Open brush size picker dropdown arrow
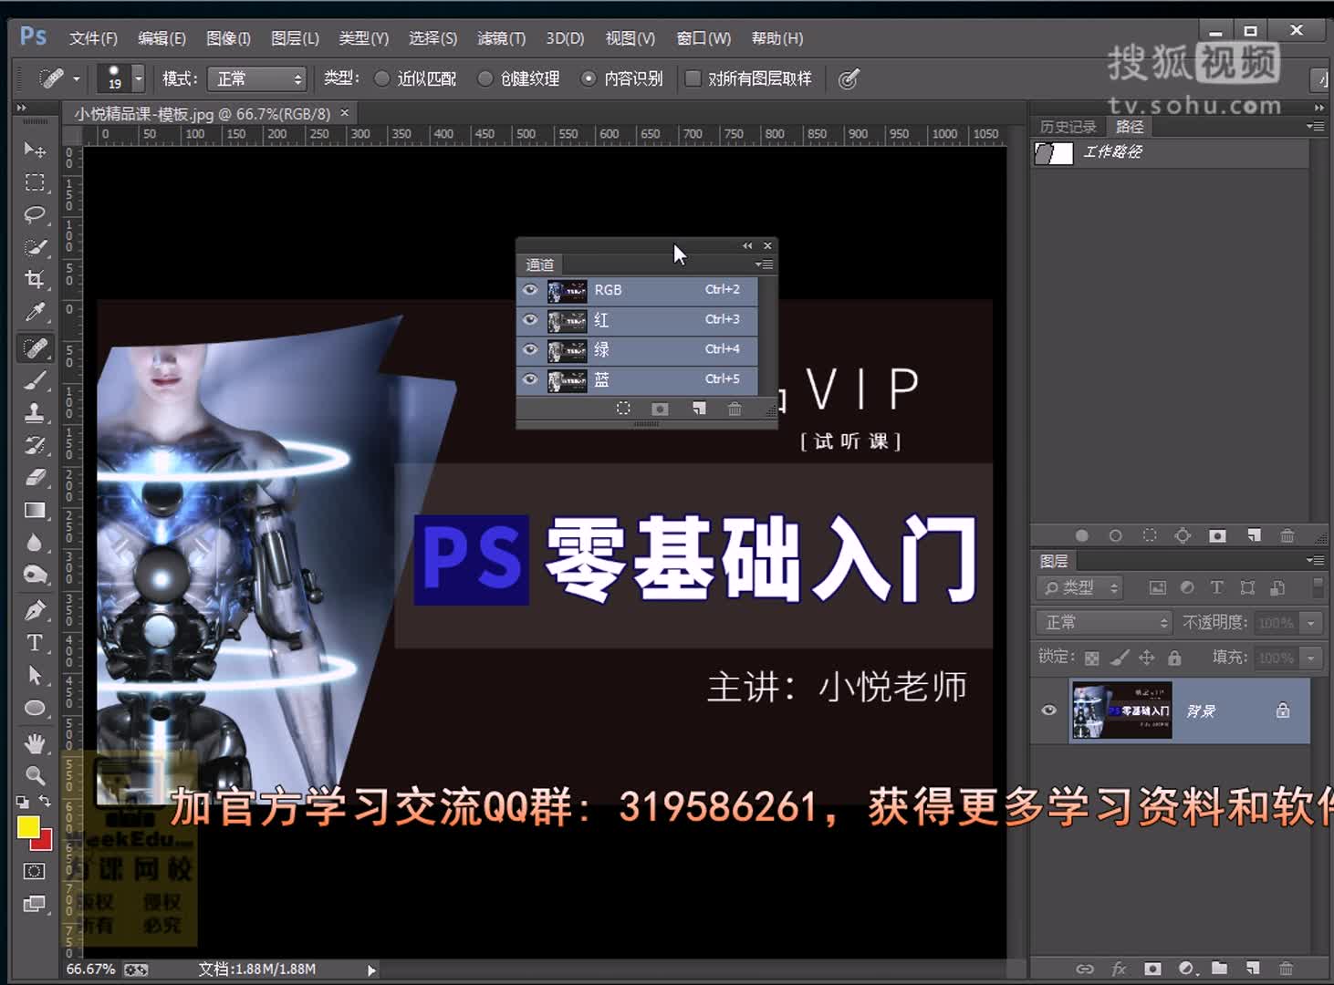Viewport: 1334px width, 985px height. [x=139, y=78]
